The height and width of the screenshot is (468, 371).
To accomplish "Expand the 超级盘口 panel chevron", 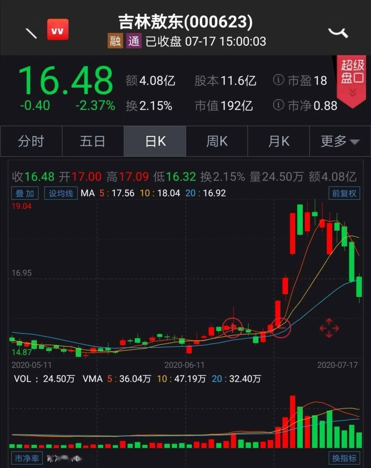I will [x=352, y=91].
